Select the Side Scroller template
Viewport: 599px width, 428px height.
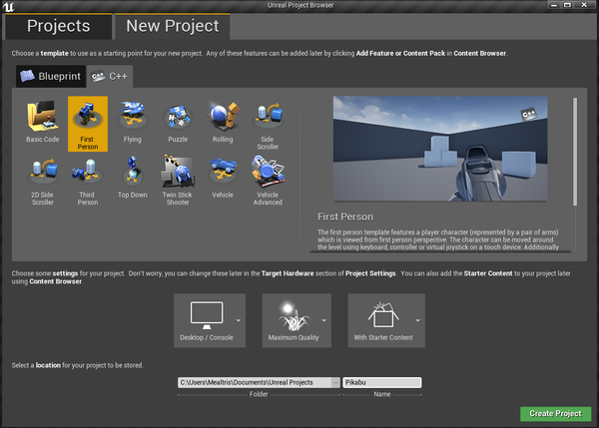pyautogui.click(x=267, y=124)
